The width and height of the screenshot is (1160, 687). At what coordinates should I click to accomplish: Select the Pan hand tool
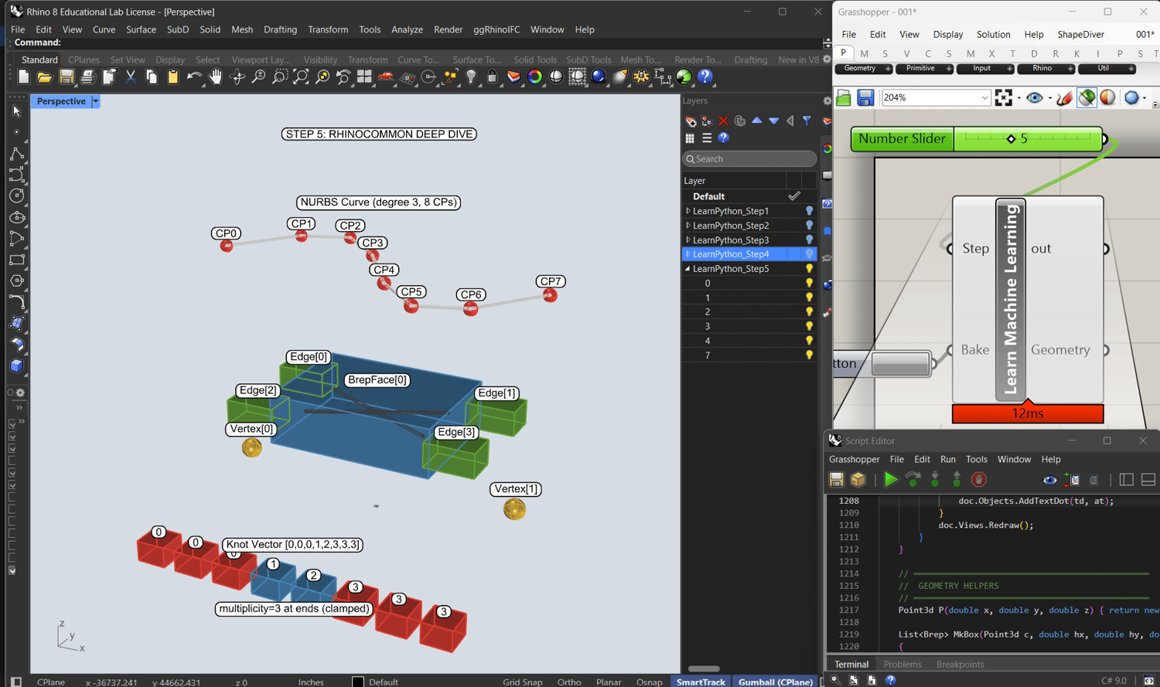(x=215, y=77)
